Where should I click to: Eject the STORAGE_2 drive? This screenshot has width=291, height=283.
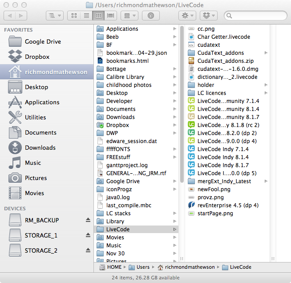[88, 250]
